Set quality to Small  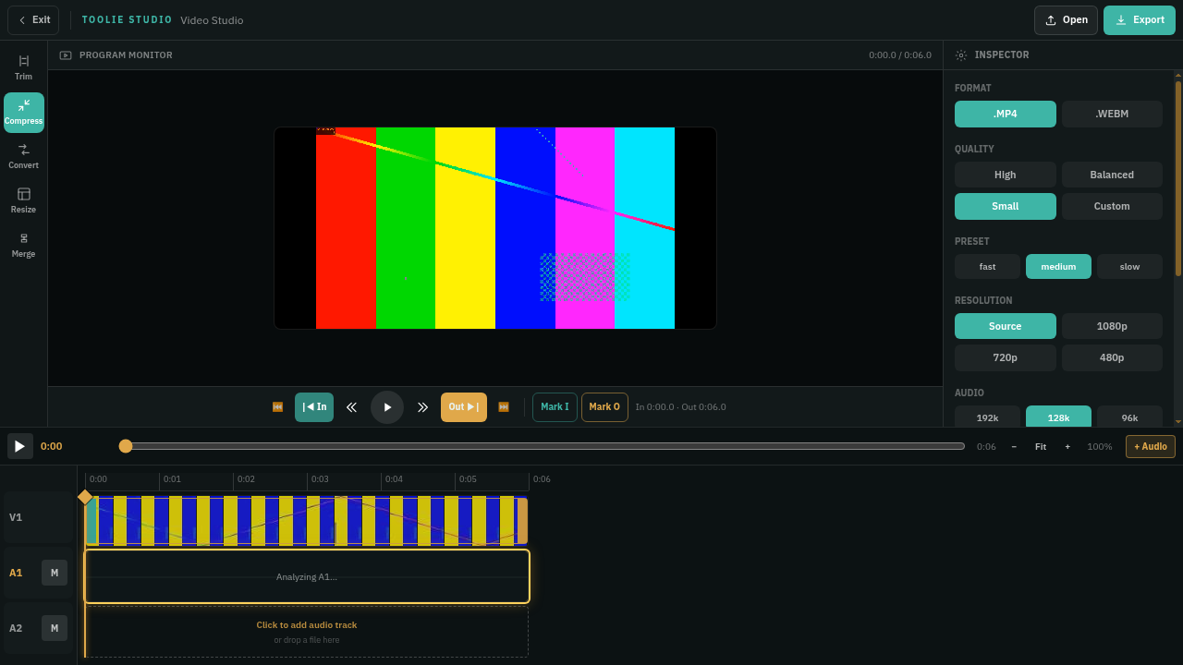(1006, 206)
